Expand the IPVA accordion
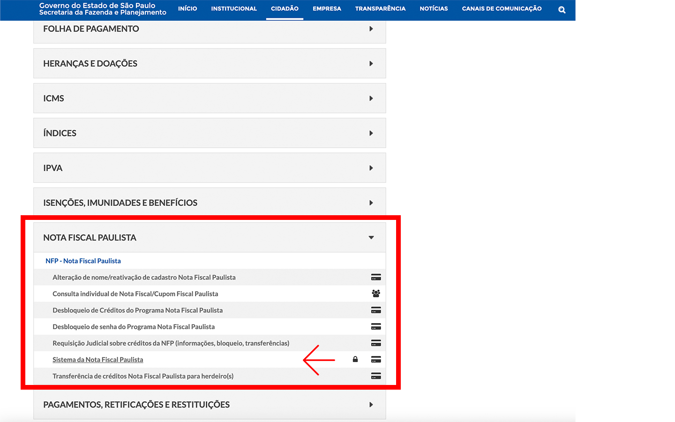This screenshot has height=422, width=675. (x=210, y=168)
